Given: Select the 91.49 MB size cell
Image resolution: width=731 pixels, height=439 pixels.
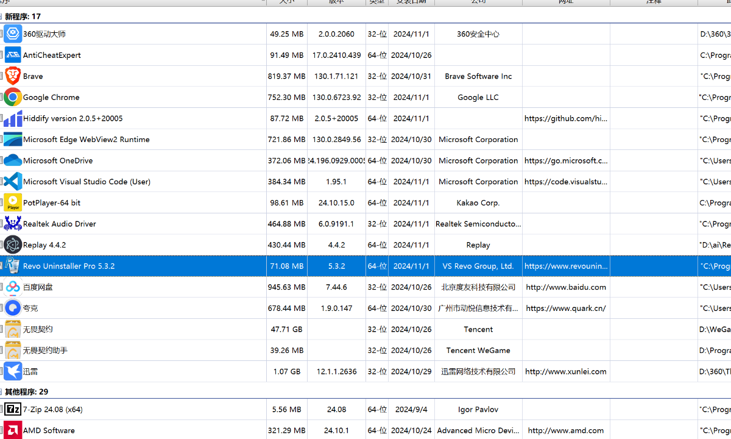Looking at the screenshot, I should [287, 55].
